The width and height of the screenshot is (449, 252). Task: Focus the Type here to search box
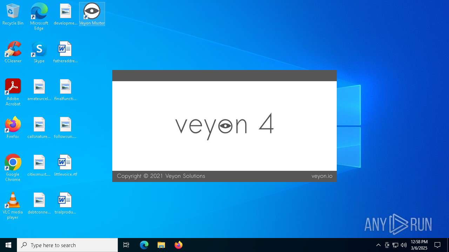(x=67, y=245)
